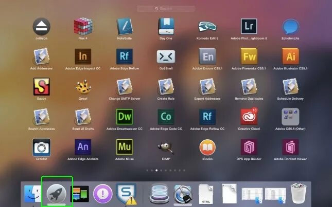Launch Adobe Content Viewer

click(290, 147)
